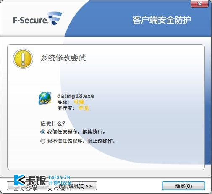Click the yellow exclamation warning icon
The width and height of the screenshot is (212, 194).
tap(23, 59)
